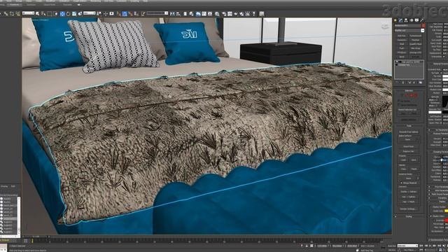The image size is (448, 252).
Task: Open the reference coordinate system dropdown
Action: (90, 13)
